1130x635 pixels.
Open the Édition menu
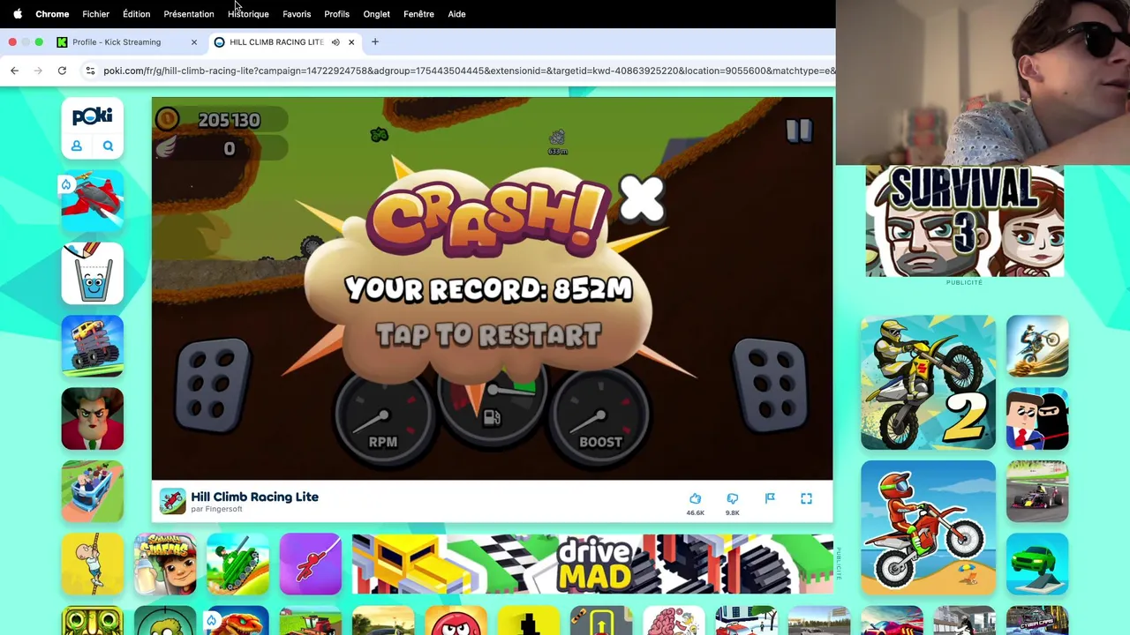[x=136, y=14]
